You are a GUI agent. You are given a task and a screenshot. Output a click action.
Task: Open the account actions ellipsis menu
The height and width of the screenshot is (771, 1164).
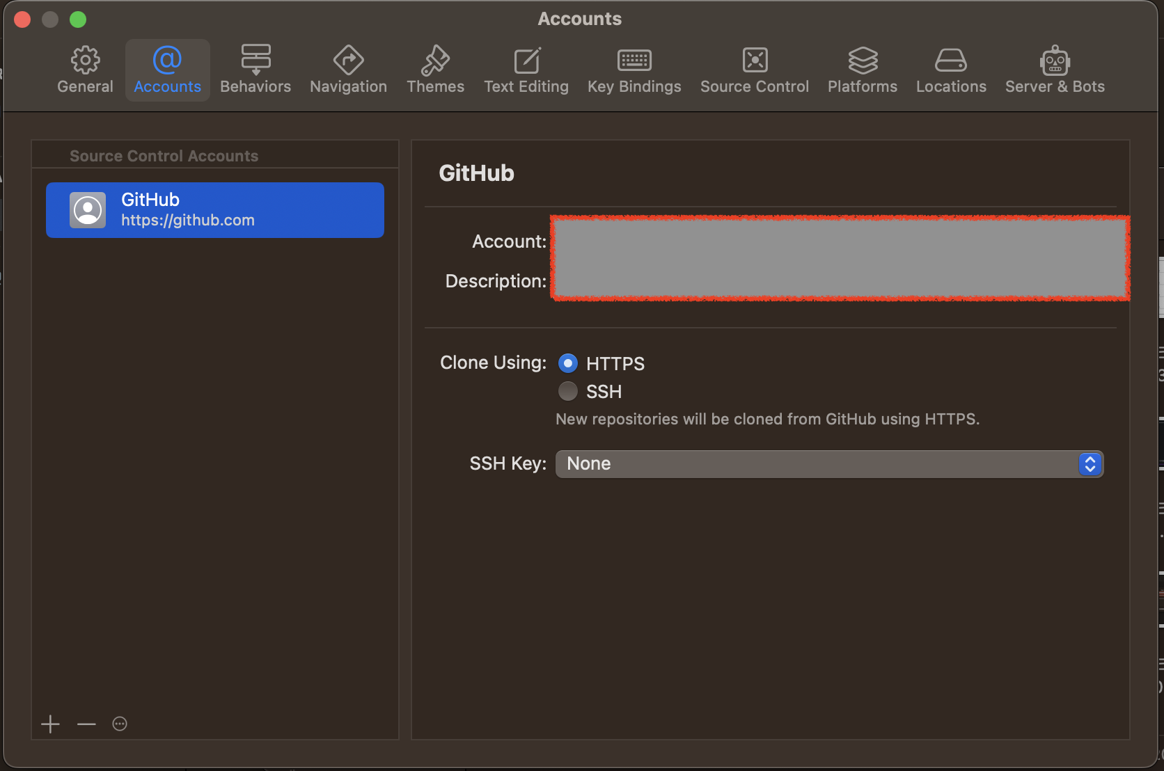pos(120,724)
